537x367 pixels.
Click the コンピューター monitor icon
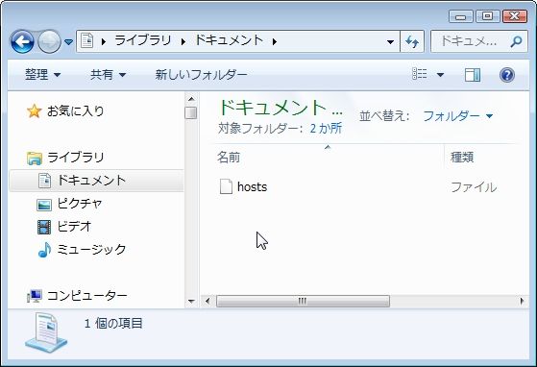35,296
